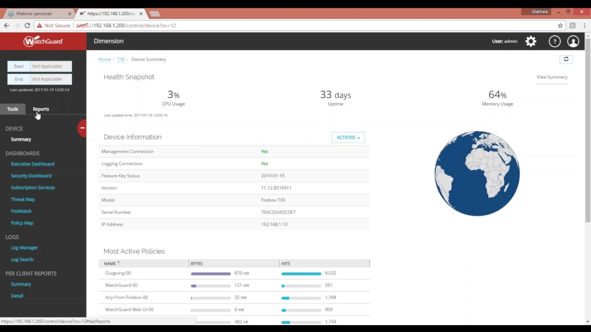
Task: Open FireWatch
Action: (21, 211)
